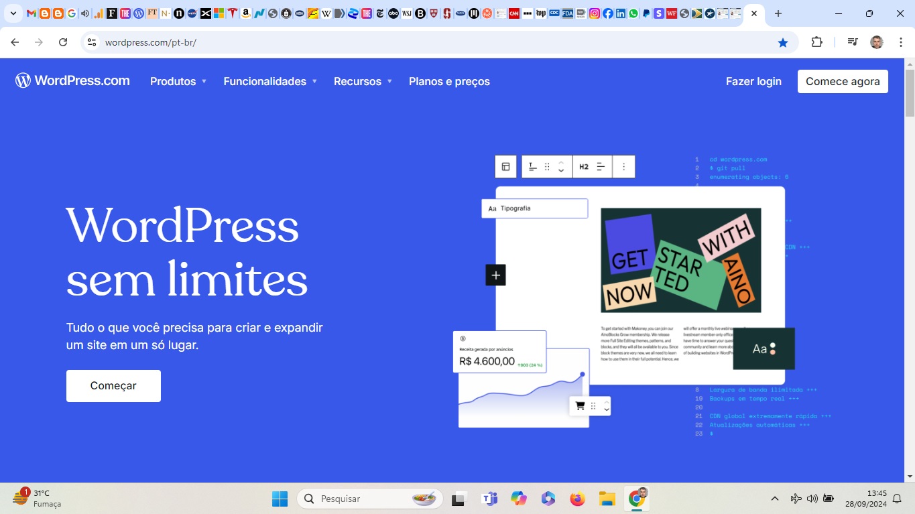Open the Gmail pinned tab
Viewport: 915px width, 514px height.
[x=32, y=13]
